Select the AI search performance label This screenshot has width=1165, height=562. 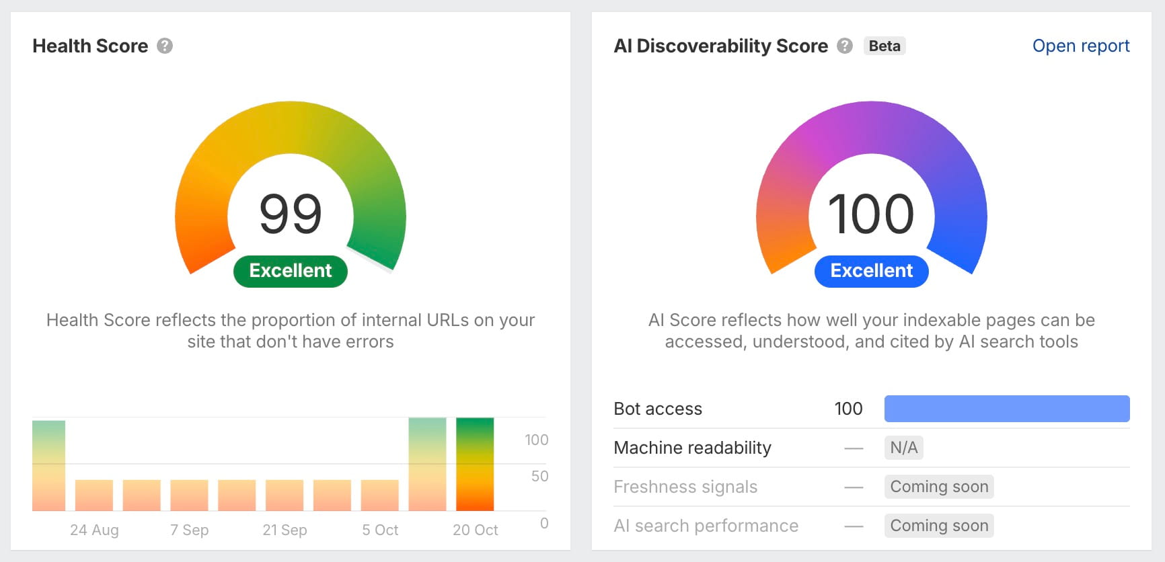point(706,526)
